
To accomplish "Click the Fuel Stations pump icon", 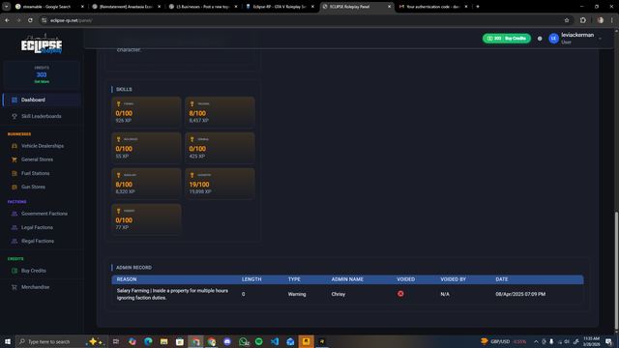I will pos(15,173).
